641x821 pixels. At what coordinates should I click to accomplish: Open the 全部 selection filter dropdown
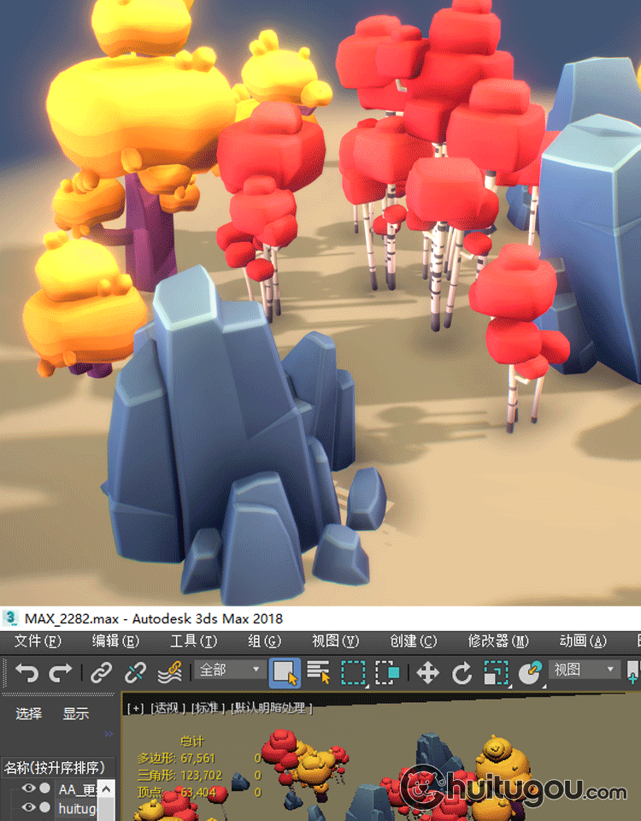coord(230,670)
